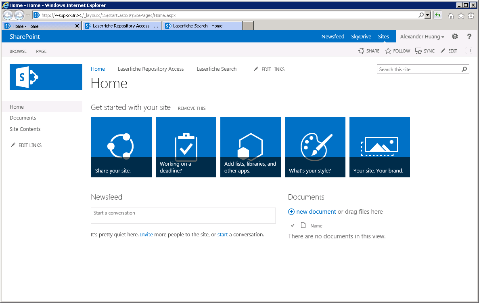Click the plus icon for new document
This screenshot has width=479, height=303.
point(291,212)
